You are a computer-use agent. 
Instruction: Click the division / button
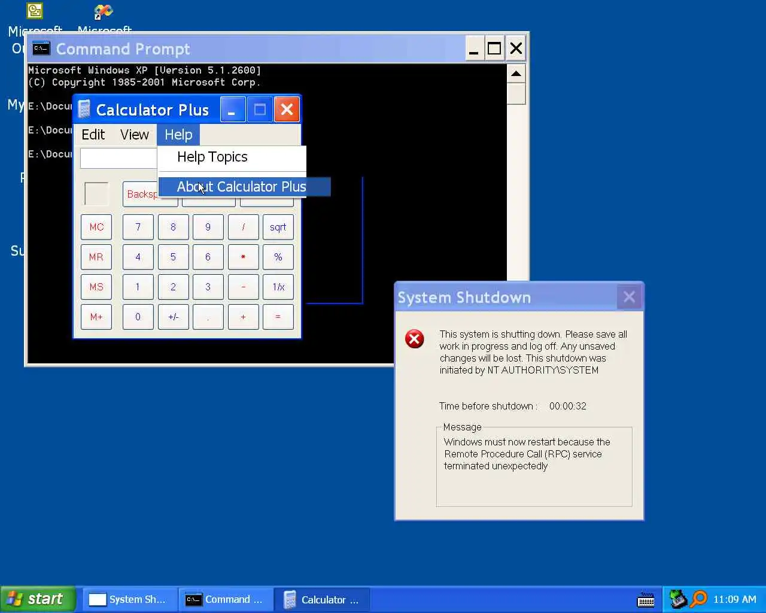coord(243,227)
